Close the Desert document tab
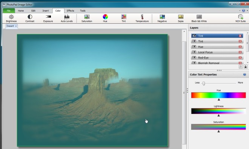Image resolution: width=249 pixels, height=149 pixels. click(16, 26)
